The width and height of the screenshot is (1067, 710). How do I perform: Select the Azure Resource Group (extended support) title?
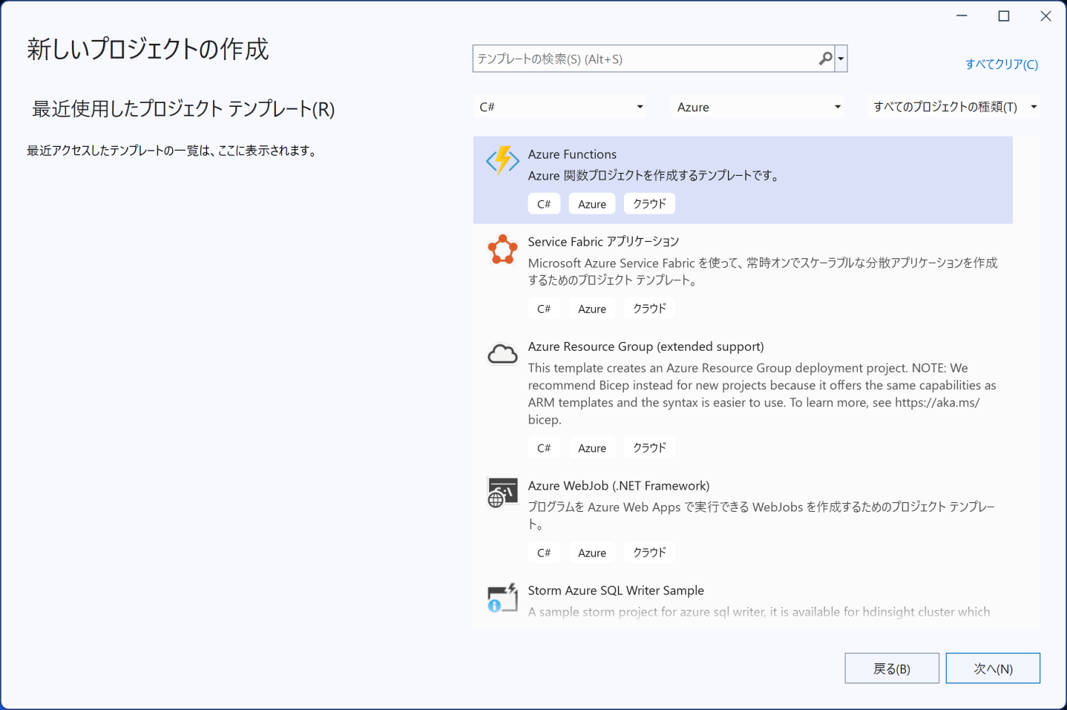pyautogui.click(x=646, y=346)
